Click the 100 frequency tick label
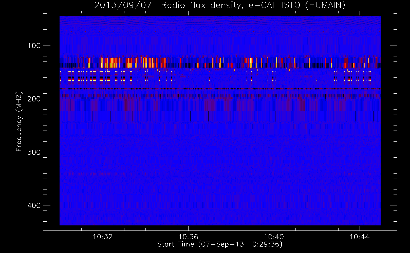This screenshot has width=410, height=253. 34,46
